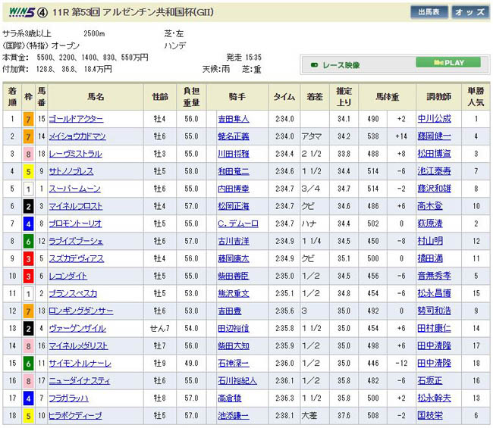Viewport: 493px width, 428px height.
Task: Click the small icon beside レース映像
Action: pos(315,66)
